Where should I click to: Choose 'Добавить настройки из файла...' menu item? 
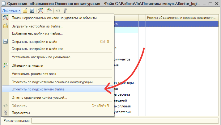[x=37, y=33]
